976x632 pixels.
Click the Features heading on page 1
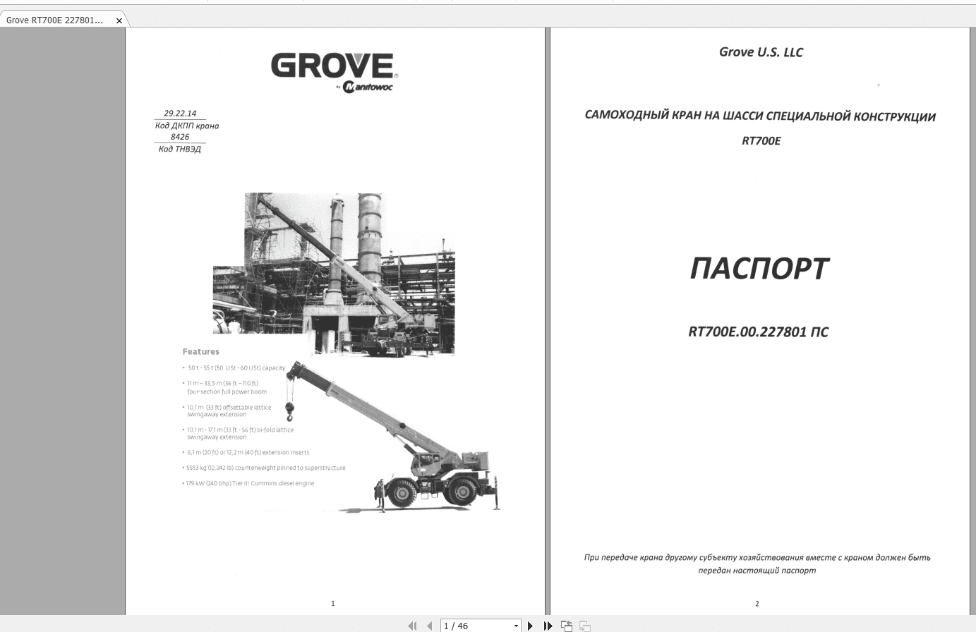pos(201,351)
